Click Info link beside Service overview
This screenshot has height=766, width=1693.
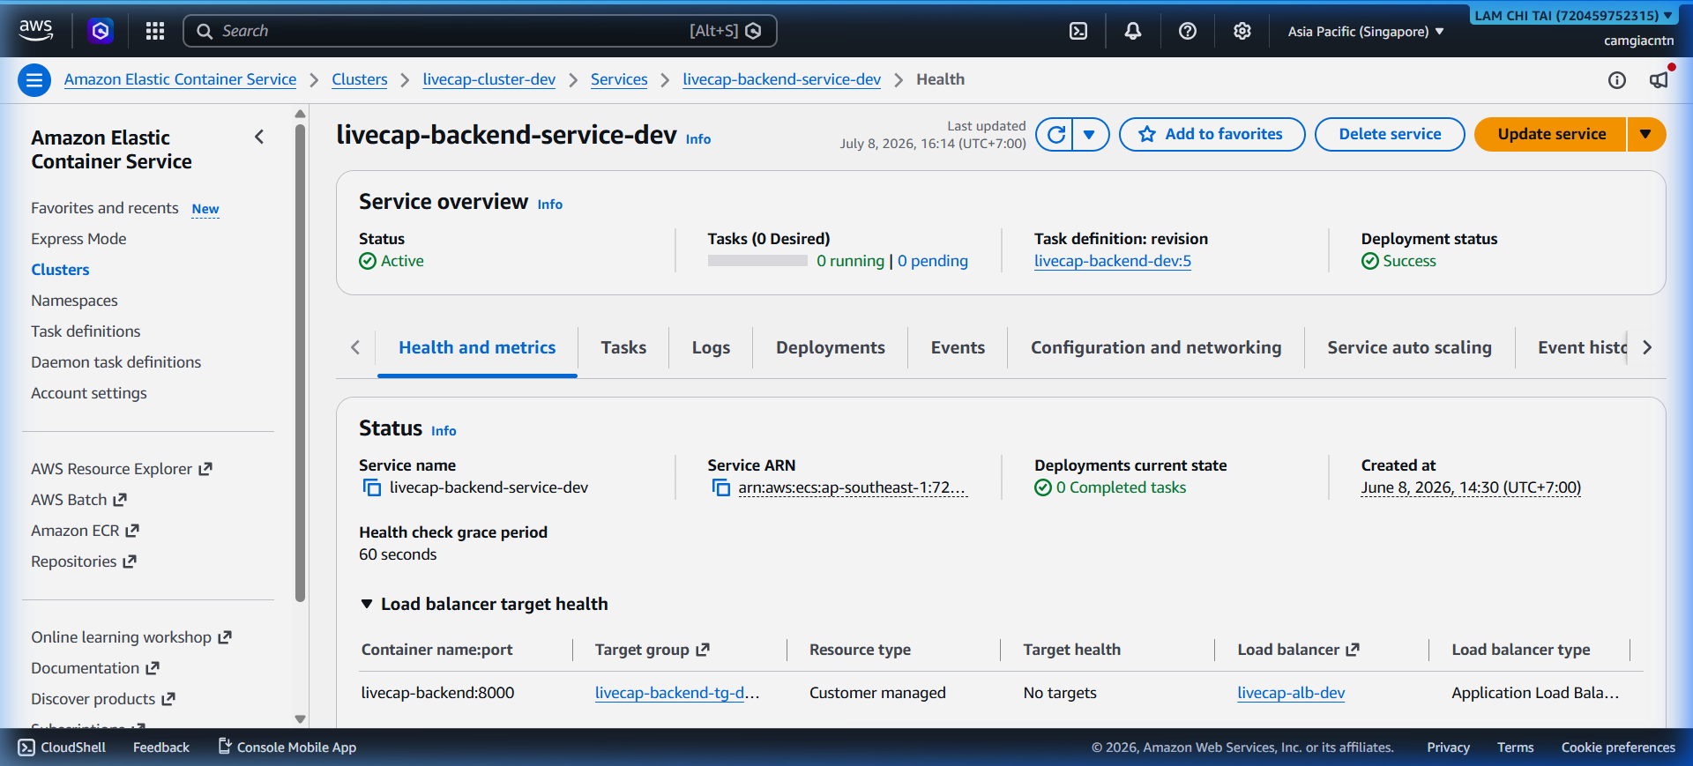tap(549, 205)
